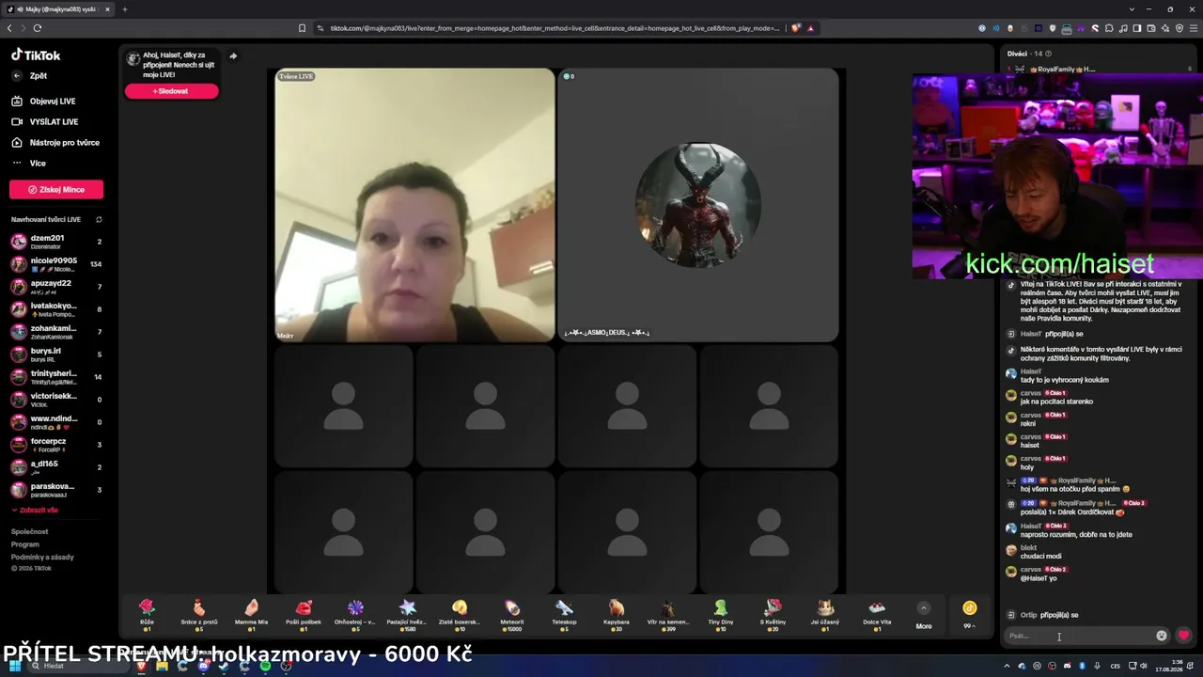The width and height of the screenshot is (1203, 677).
Task: Open a new browser tab
Action: 124,9
